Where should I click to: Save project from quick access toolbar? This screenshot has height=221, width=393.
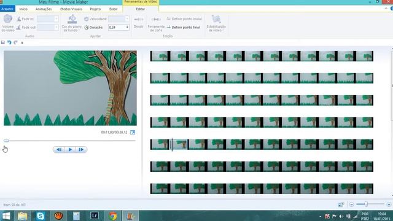pyautogui.click(x=2, y=42)
